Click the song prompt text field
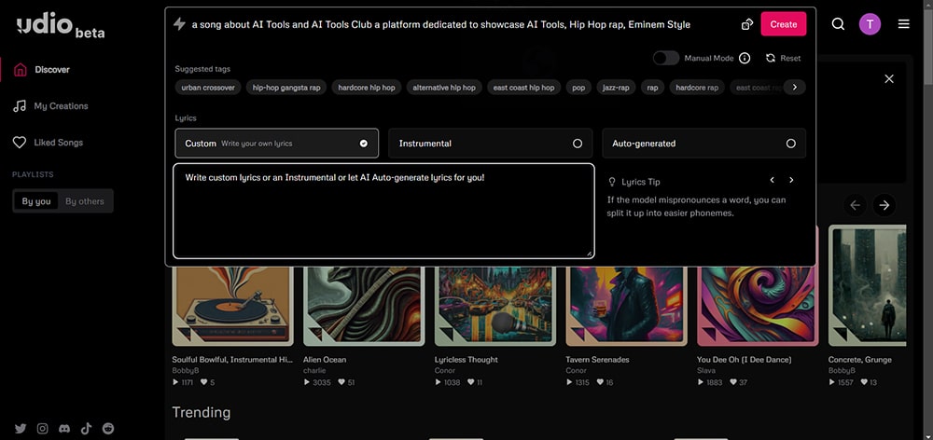Image resolution: width=933 pixels, height=440 pixels. pos(440,24)
